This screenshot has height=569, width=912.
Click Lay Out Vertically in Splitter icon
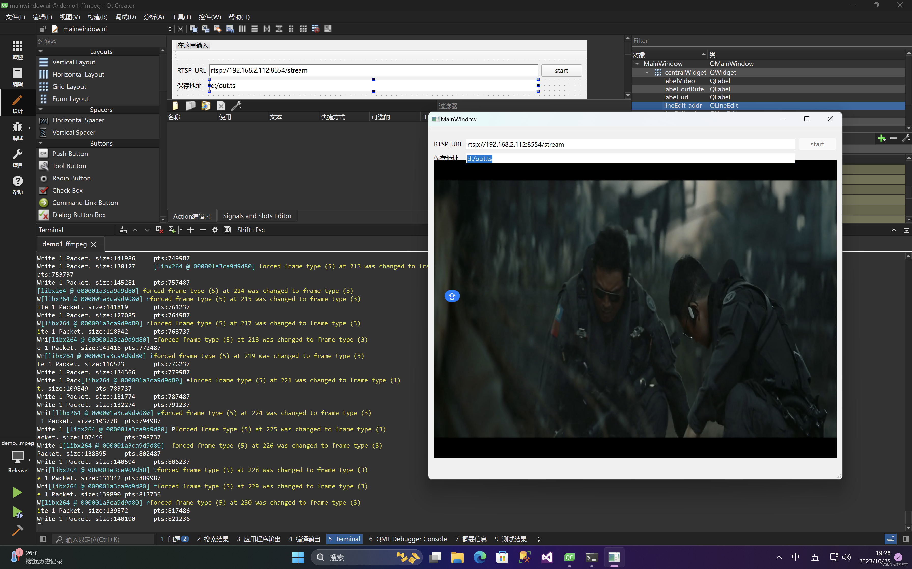[x=279, y=29]
